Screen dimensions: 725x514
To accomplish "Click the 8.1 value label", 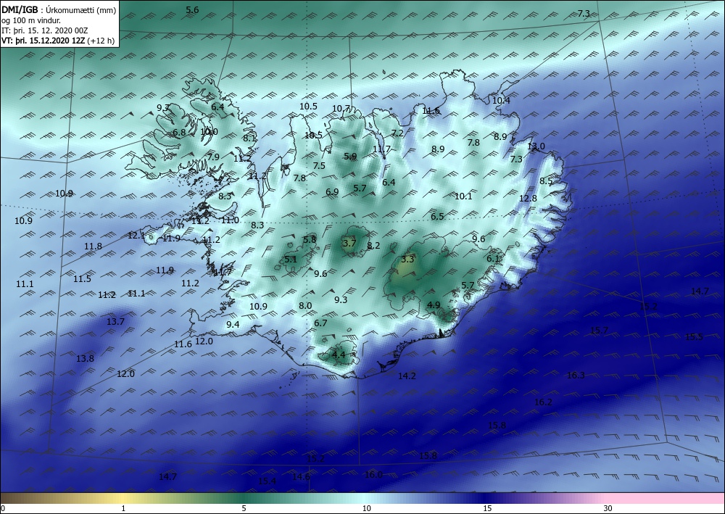I will tap(249, 138).
